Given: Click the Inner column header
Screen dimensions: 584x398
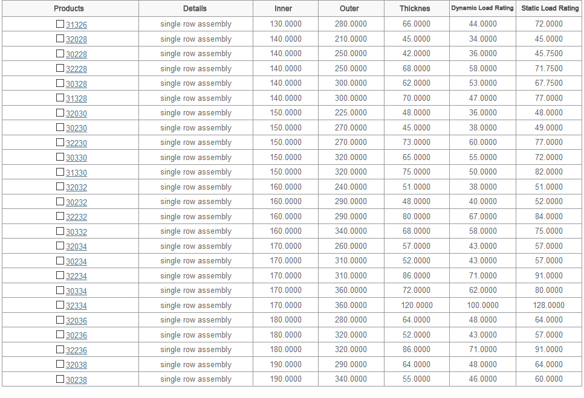Looking at the screenshot, I should pos(284,8).
